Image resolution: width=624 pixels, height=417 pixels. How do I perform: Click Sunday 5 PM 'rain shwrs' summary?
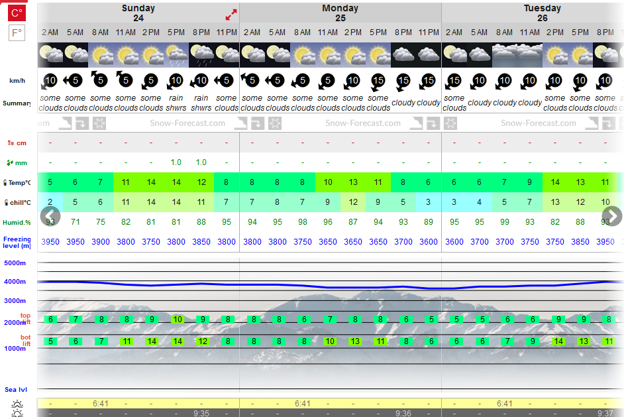click(x=176, y=103)
